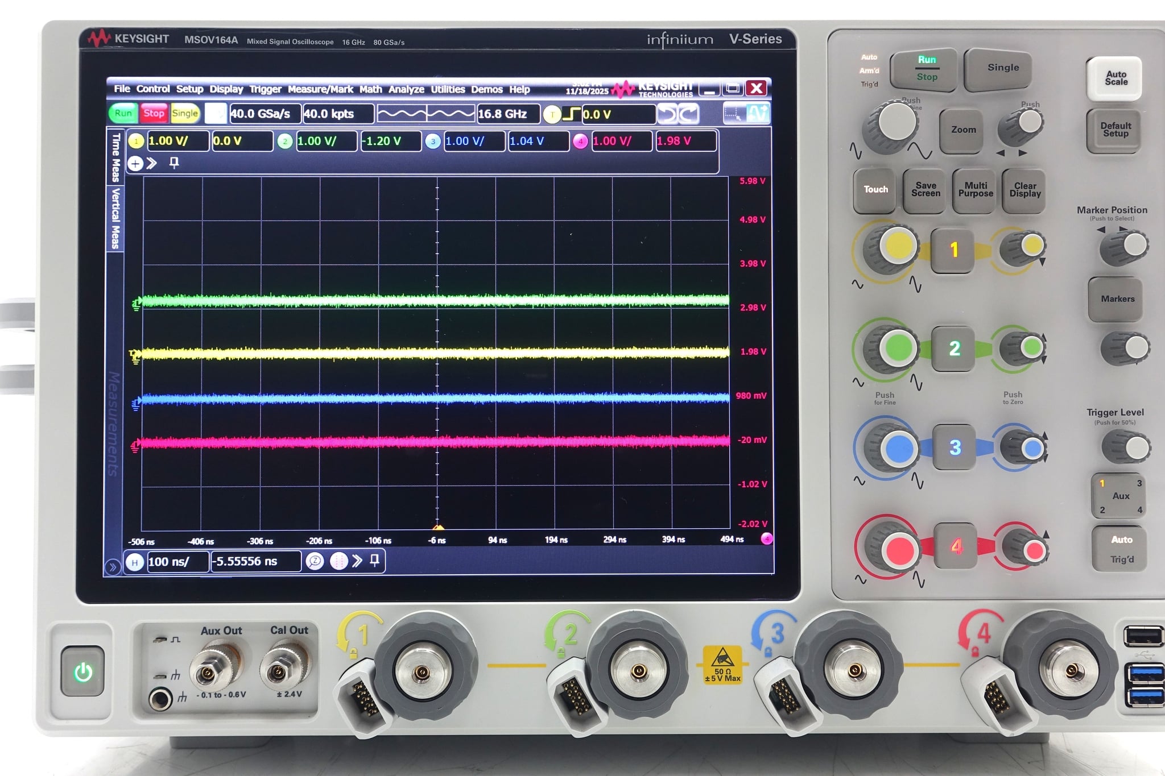This screenshot has width=1165, height=776.
Task: Click the yellow channel 1 ground marker
Action: (x=135, y=357)
